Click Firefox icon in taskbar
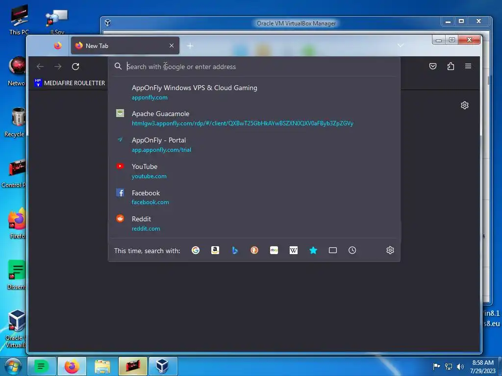 72,366
